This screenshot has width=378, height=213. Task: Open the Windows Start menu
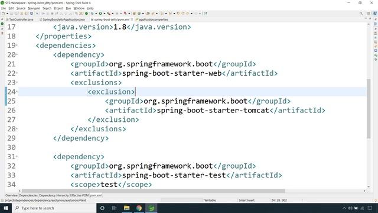click(x=6, y=208)
